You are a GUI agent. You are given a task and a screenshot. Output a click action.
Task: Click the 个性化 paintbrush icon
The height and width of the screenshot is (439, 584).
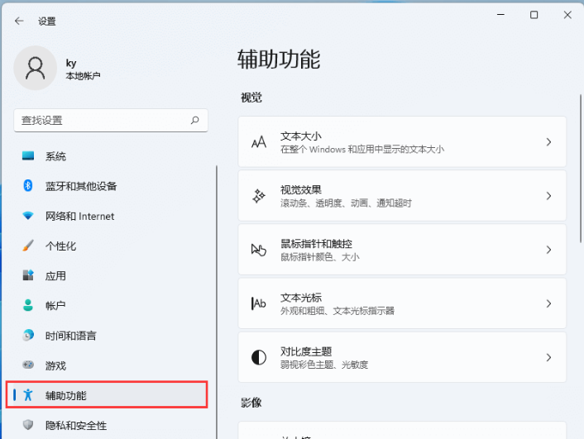(28, 246)
